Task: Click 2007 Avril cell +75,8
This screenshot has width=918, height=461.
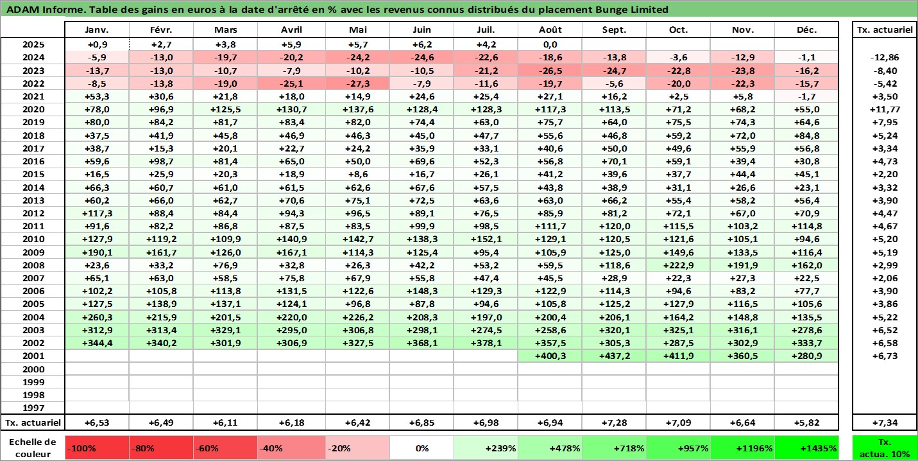Action: click(x=291, y=278)
